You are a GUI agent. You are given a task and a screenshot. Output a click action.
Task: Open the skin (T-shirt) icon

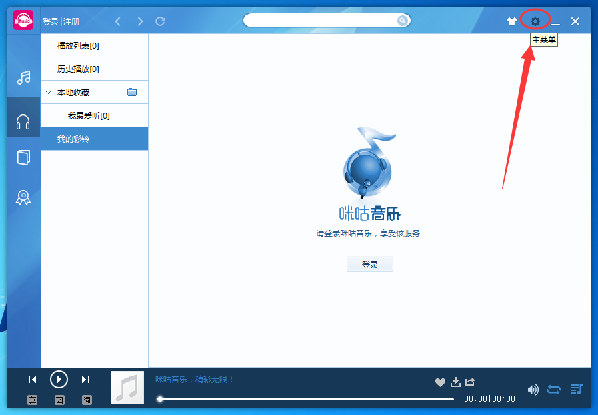tap(512, 21)
